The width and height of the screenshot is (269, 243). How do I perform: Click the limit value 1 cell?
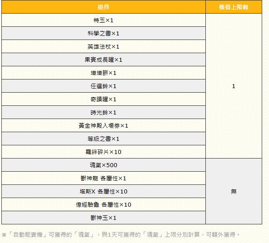tap(234, 86)
